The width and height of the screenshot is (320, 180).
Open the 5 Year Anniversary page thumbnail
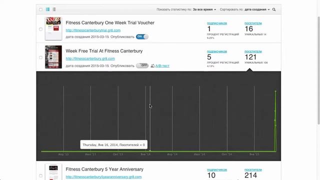coord(53,172)
